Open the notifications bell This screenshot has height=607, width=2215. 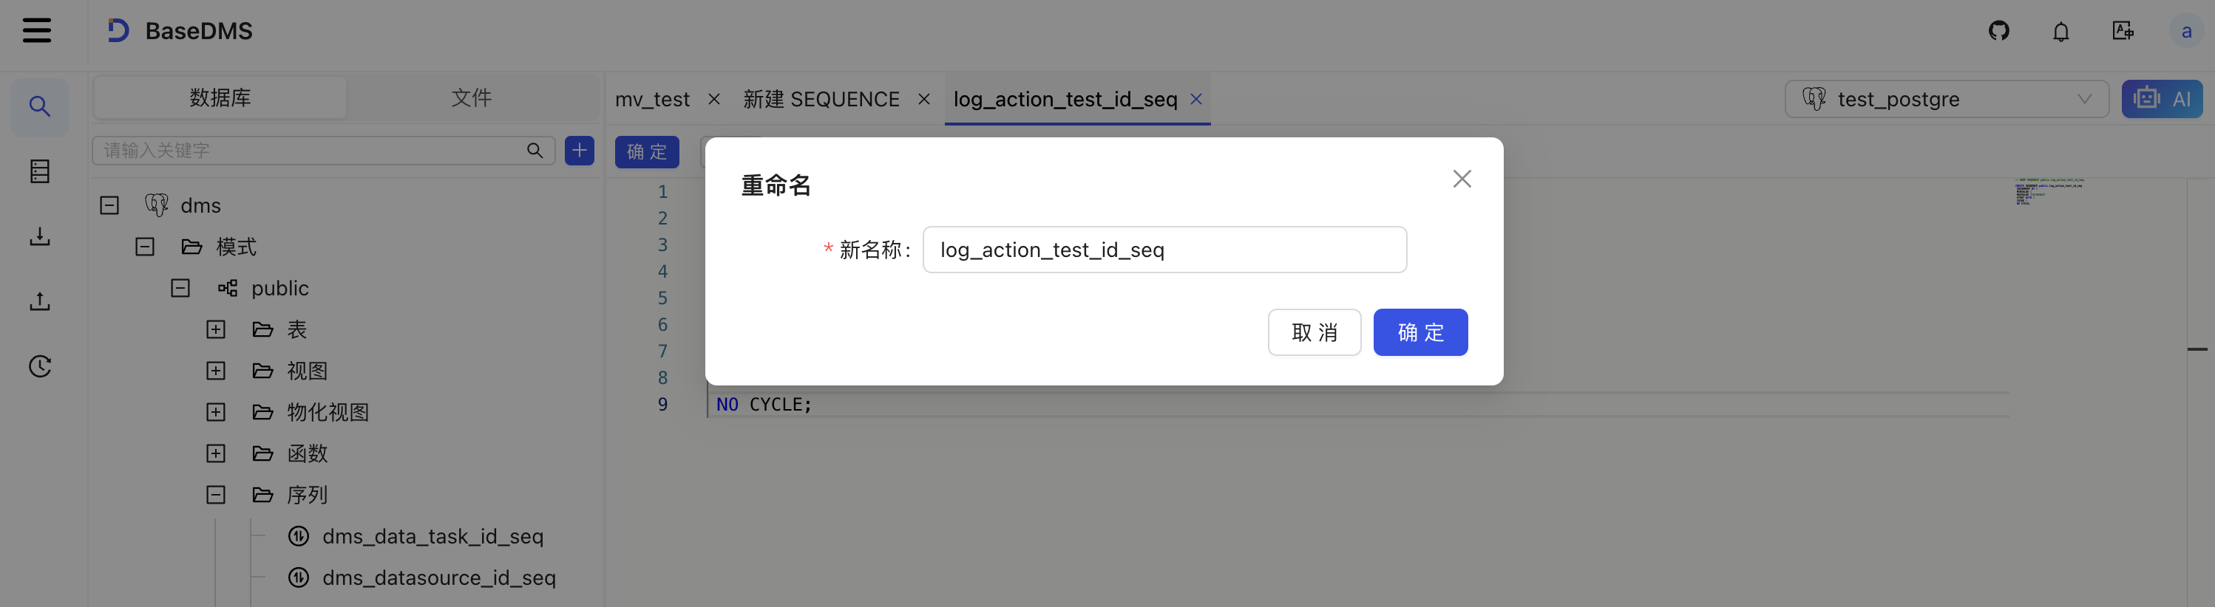pos(2060,32)
